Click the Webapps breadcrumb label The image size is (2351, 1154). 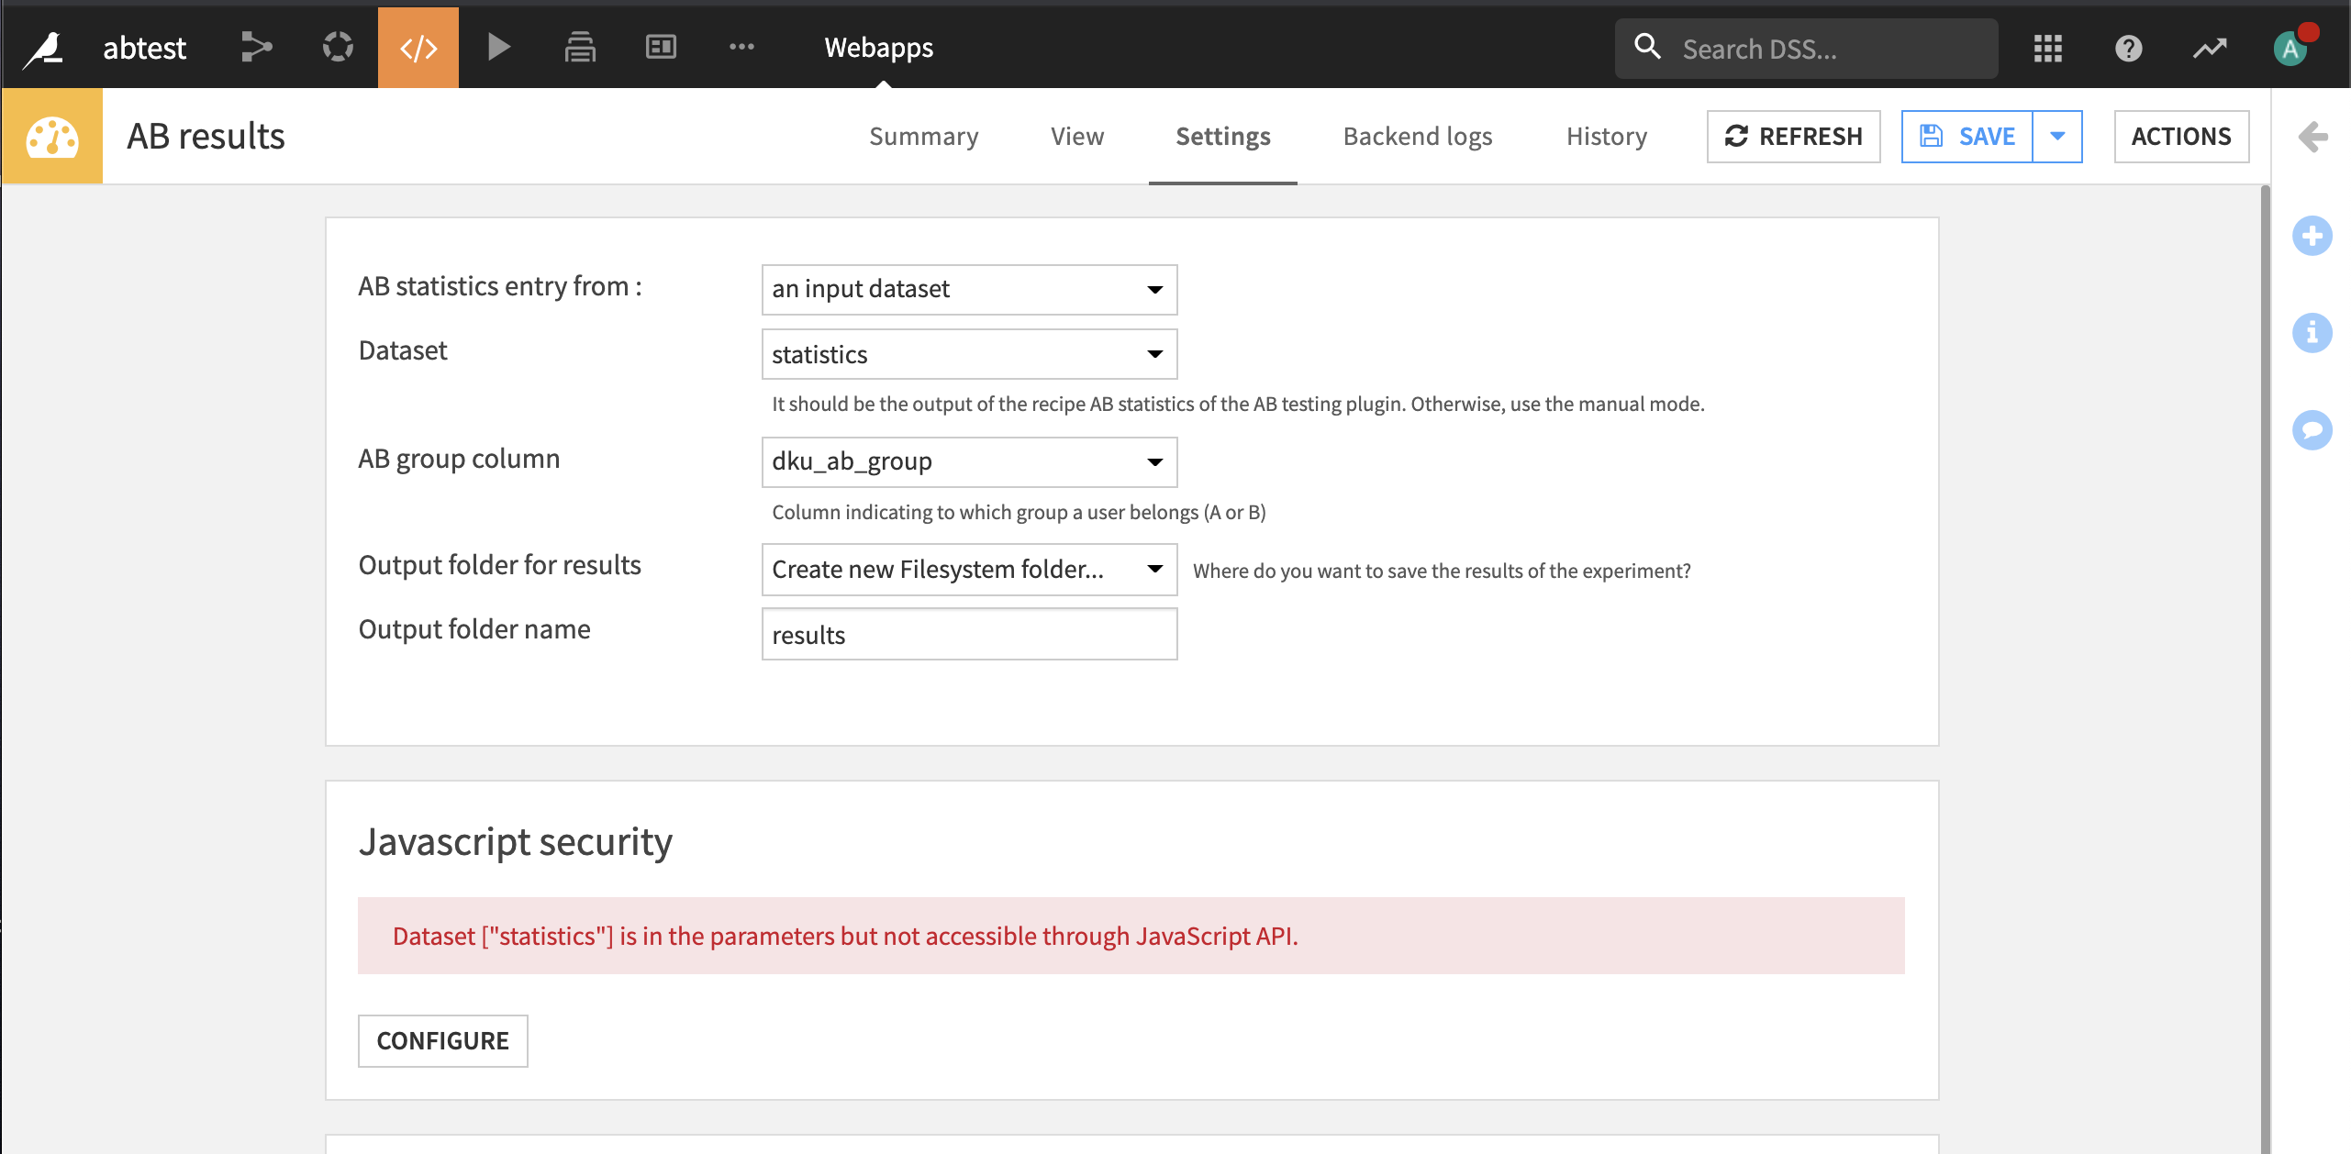coord(878,48)
